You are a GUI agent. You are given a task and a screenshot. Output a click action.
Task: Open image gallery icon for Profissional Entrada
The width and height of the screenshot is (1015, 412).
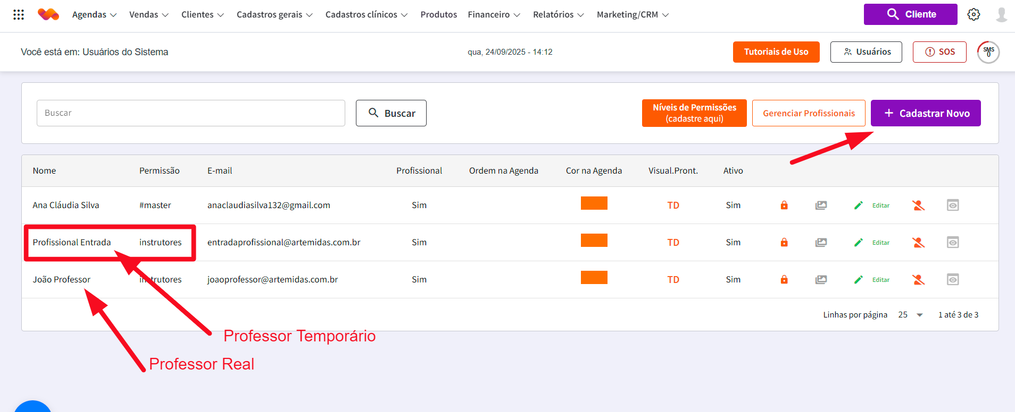pyautogui.click(x=821, y=243)
